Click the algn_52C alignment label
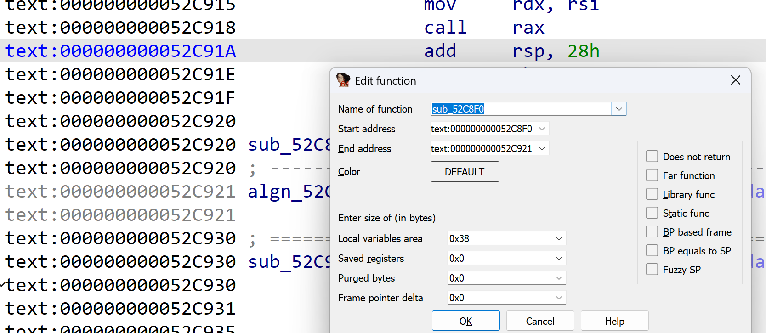Viewport: 766px width, 333px height. (289, 192)
